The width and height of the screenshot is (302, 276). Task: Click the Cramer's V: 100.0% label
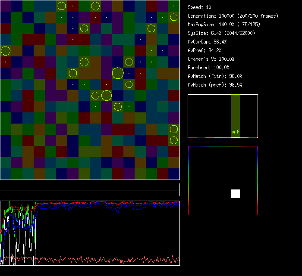point(211,59)
